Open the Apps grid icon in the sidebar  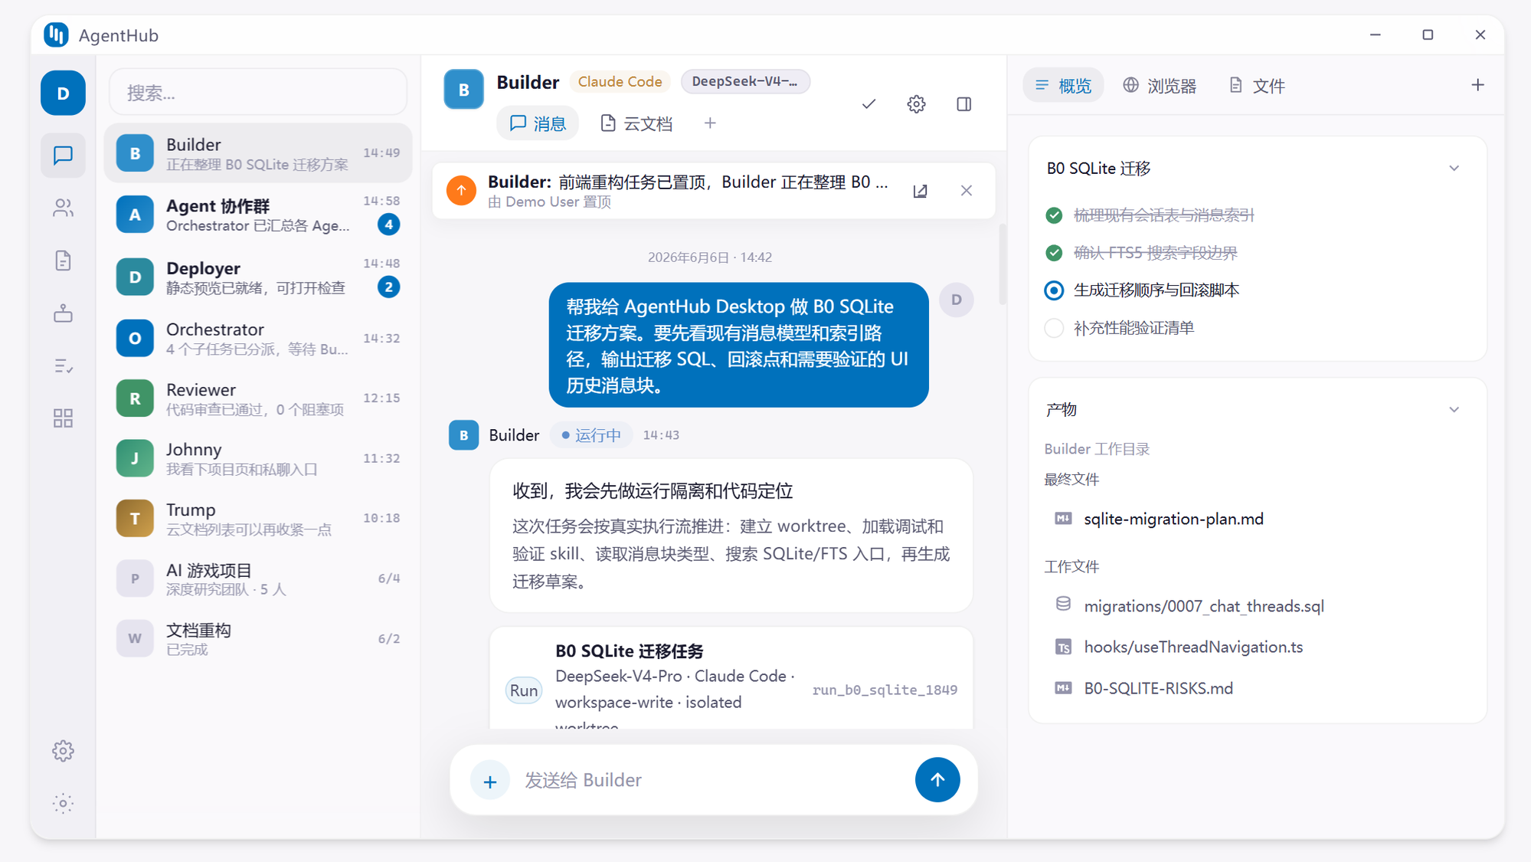click(63, 418)
